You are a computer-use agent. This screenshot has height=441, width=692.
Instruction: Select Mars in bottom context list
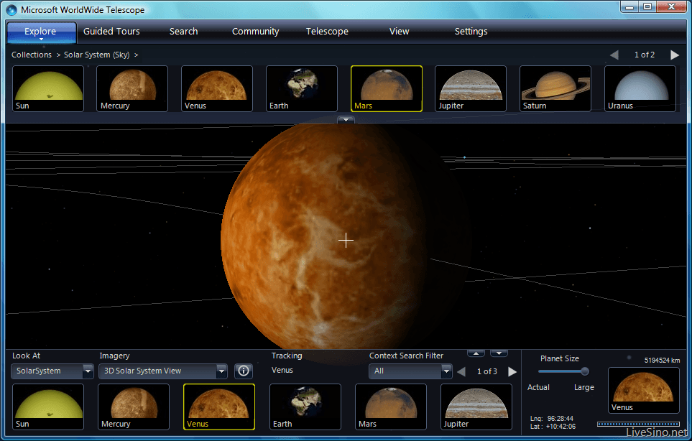pos(391,407)
